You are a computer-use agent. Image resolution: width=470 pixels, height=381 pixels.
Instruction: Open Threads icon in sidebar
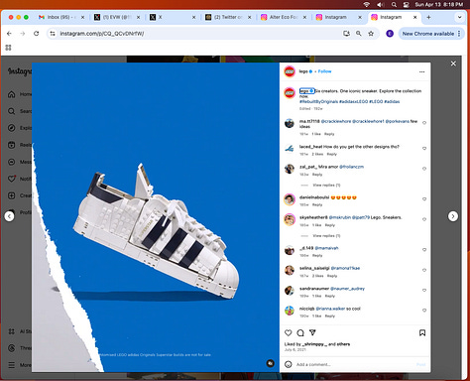(12, 348)
